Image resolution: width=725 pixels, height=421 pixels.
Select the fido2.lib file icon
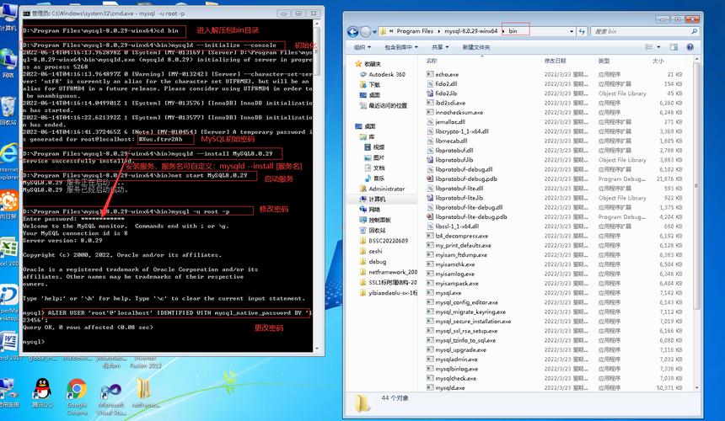click(x=430, y=93)
